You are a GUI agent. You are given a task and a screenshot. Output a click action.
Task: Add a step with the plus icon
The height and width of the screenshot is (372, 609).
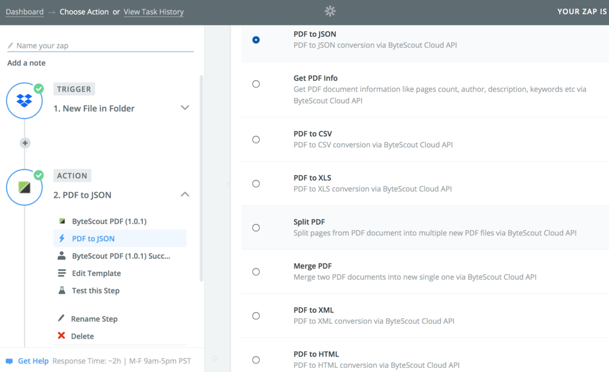25,143
